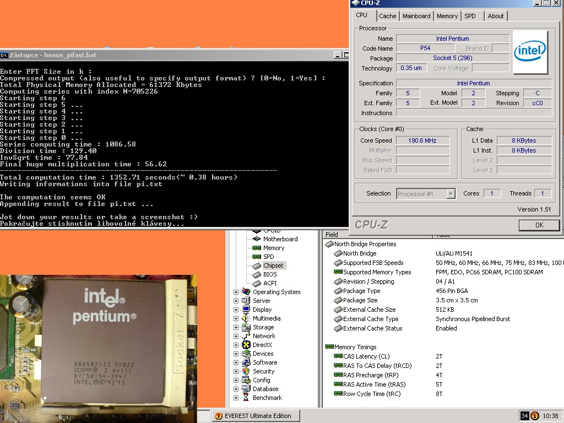Viewport: 564px width, 423px height.
Task: Open the About tab in CPU-Z
Action: [x=495, y=16]
